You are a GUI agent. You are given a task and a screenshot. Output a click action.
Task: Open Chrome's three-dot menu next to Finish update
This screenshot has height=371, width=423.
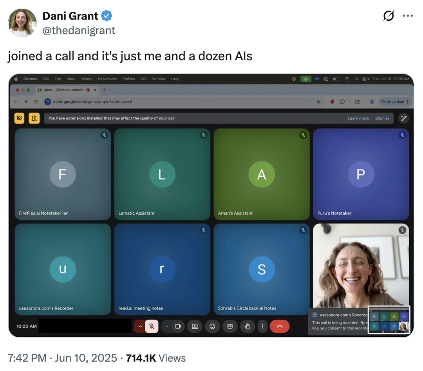coord(408,102)
